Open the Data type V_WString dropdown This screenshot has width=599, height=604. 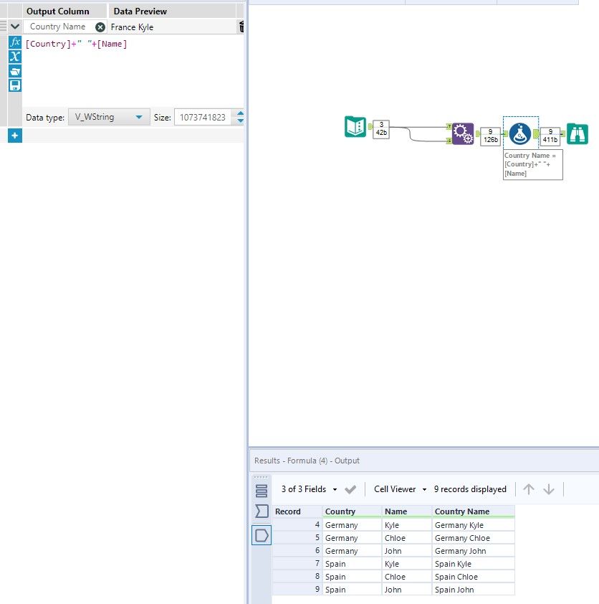[109, 117]
